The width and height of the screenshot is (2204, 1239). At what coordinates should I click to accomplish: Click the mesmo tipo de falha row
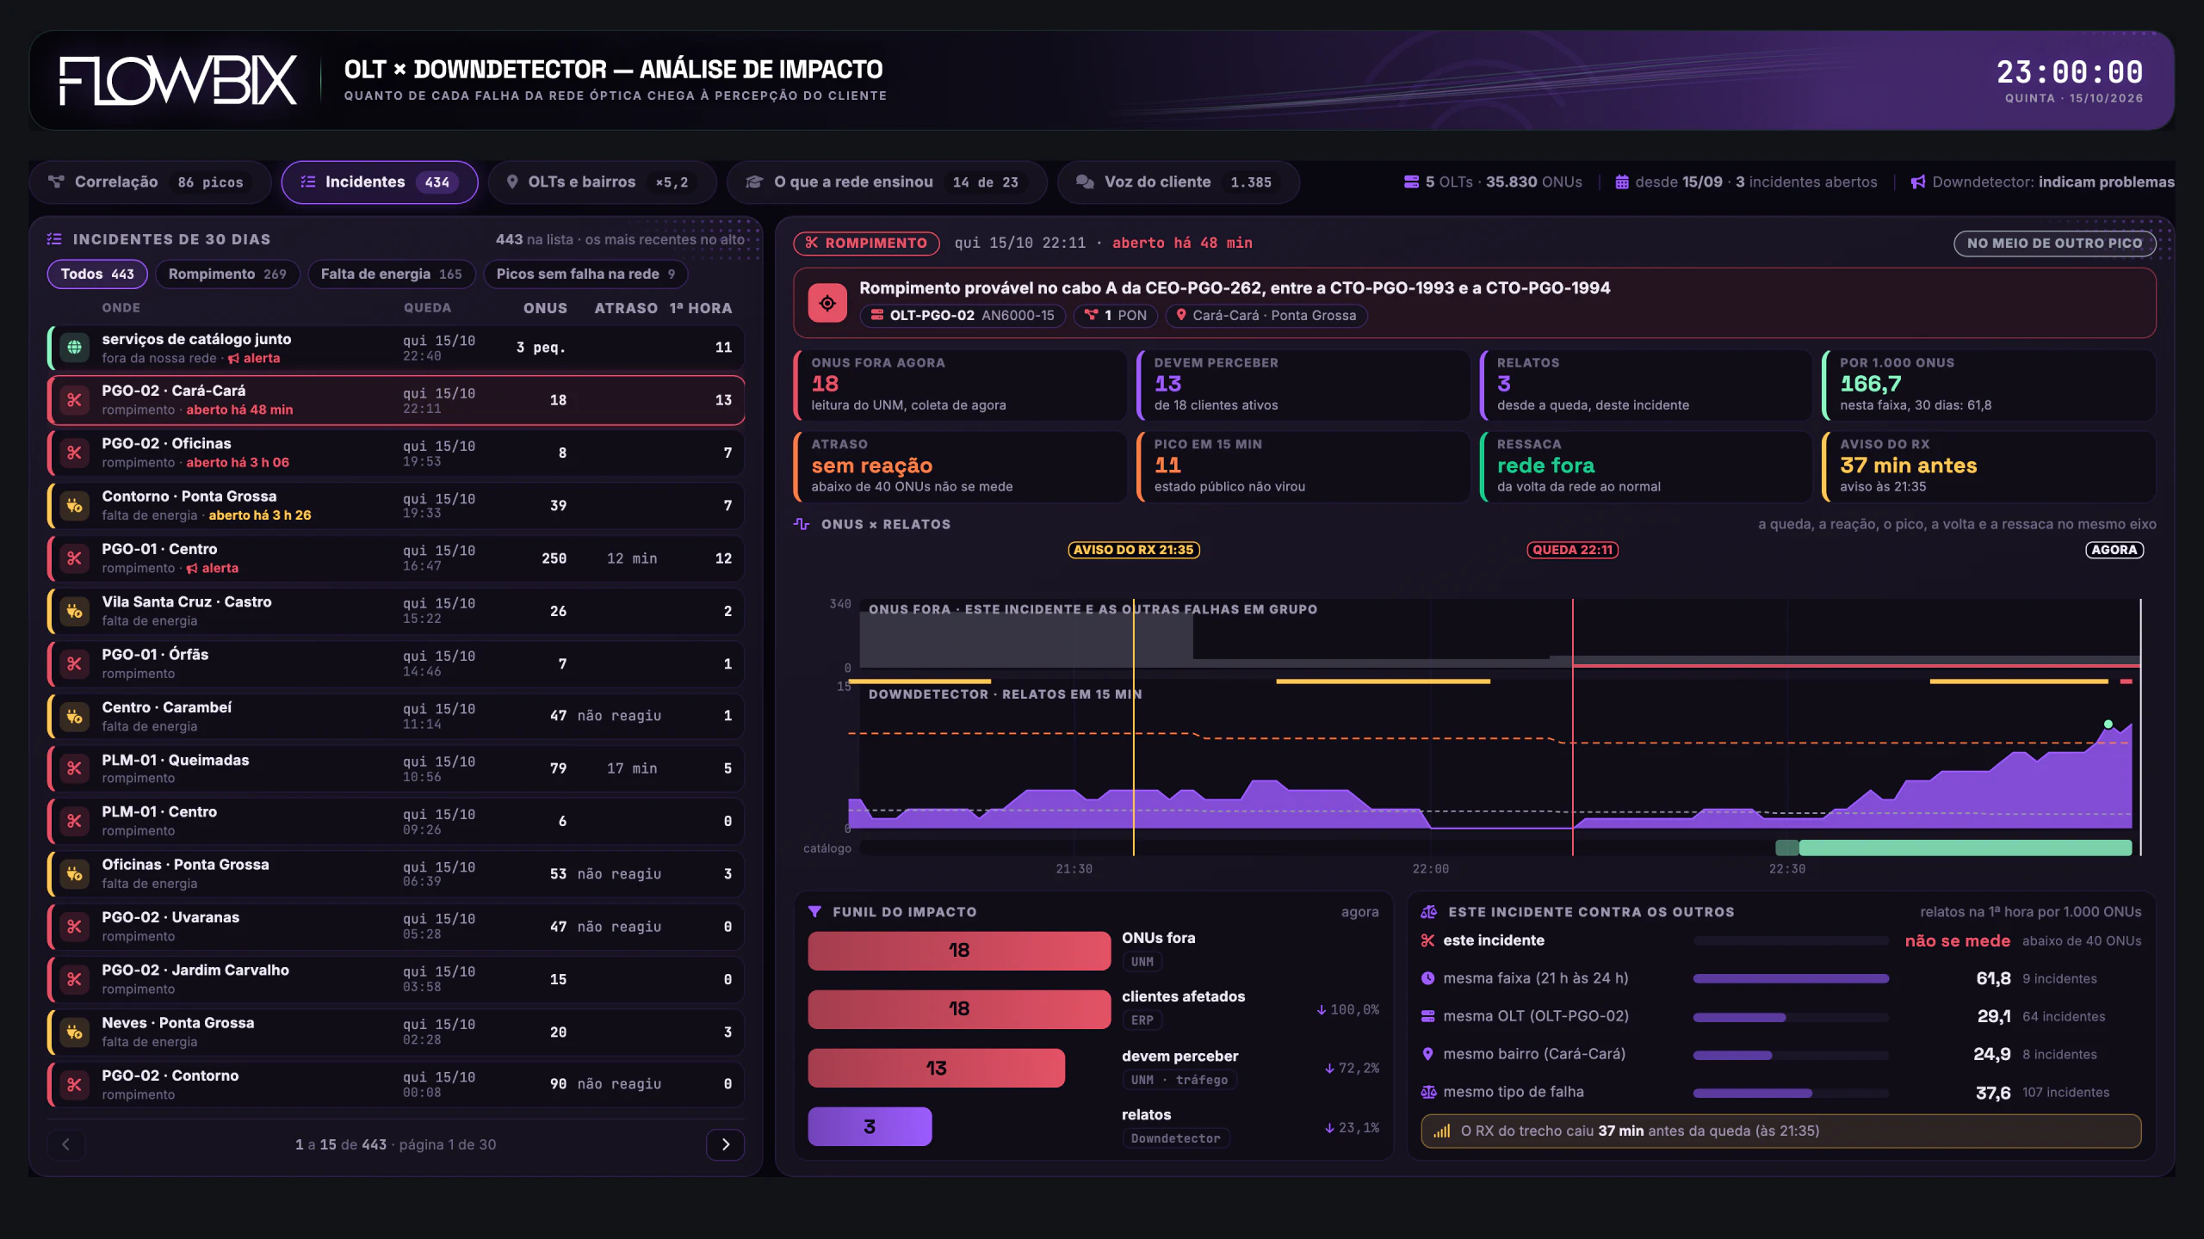click(x=1780, y=1092)
